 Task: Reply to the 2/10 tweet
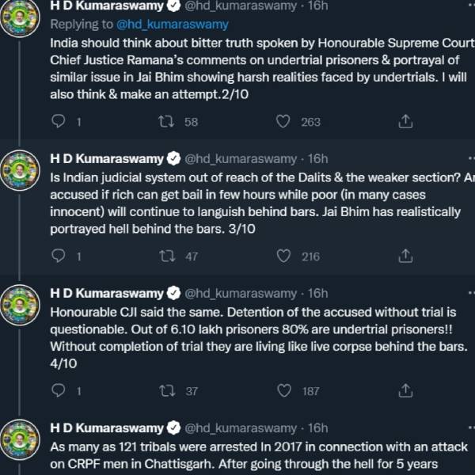click(59, 121)
